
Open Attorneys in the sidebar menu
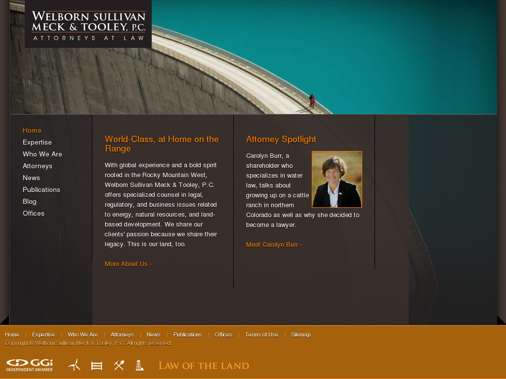tap(38, 166)
